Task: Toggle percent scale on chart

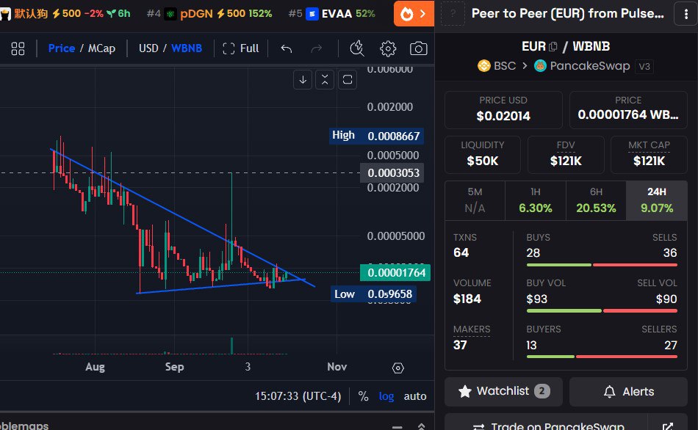Action: 363,396
